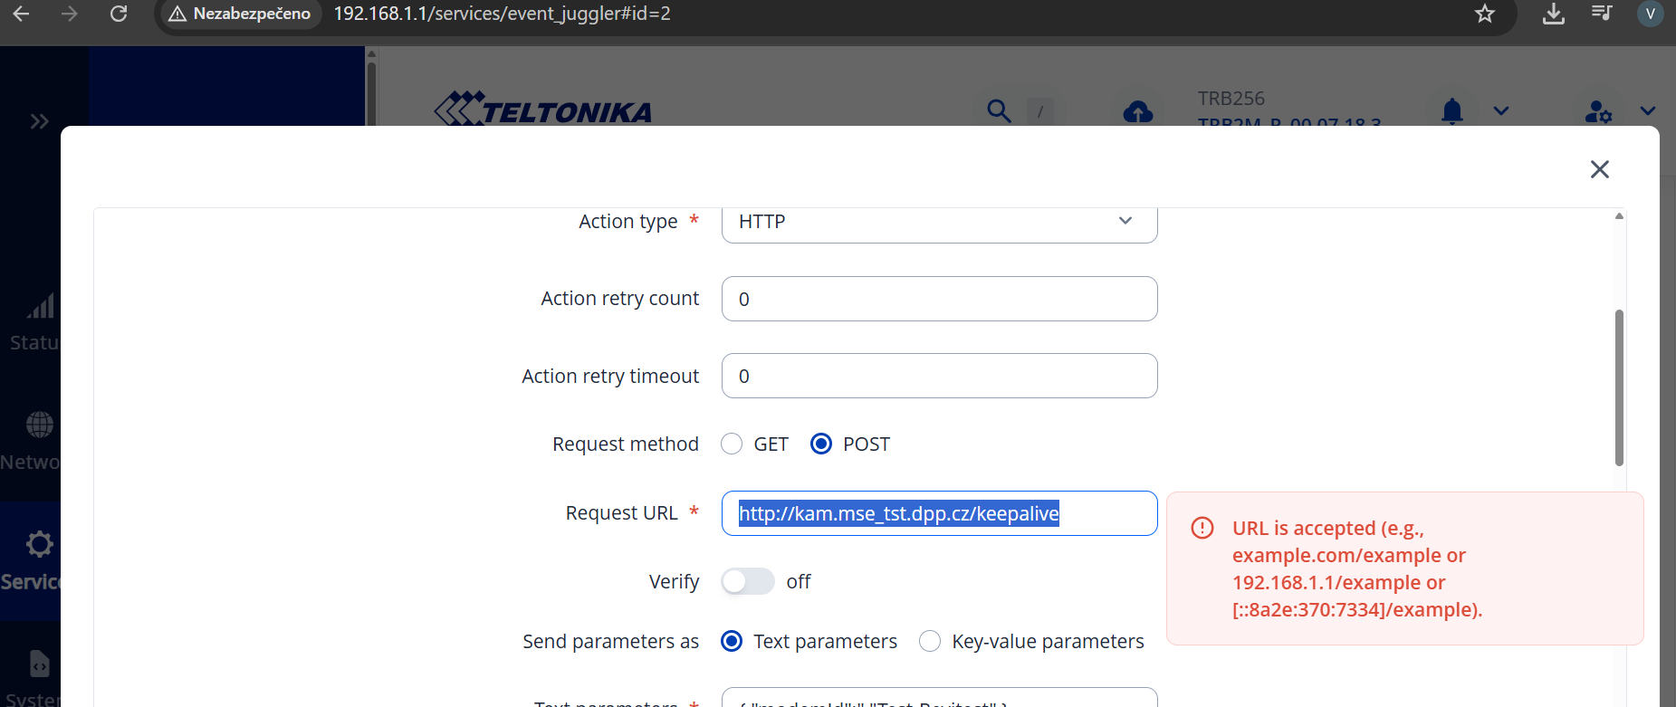Image resolution: width=1676 pixels, height=707 pixels.
Task: Expand the chevron next to notifications bell
Action: click(1501, 111)
